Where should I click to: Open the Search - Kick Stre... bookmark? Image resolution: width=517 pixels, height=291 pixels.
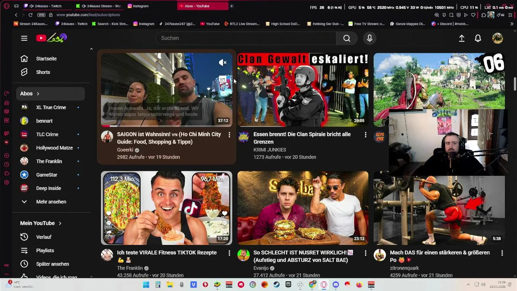[x=110, y=24]
